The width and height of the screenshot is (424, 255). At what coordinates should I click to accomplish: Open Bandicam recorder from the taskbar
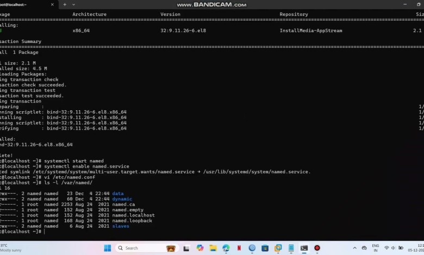coord(317,248)
